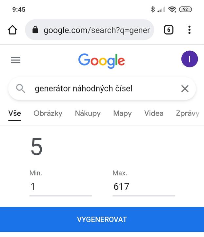
Task: Tap the Chrome home icon
Action: 12,30
